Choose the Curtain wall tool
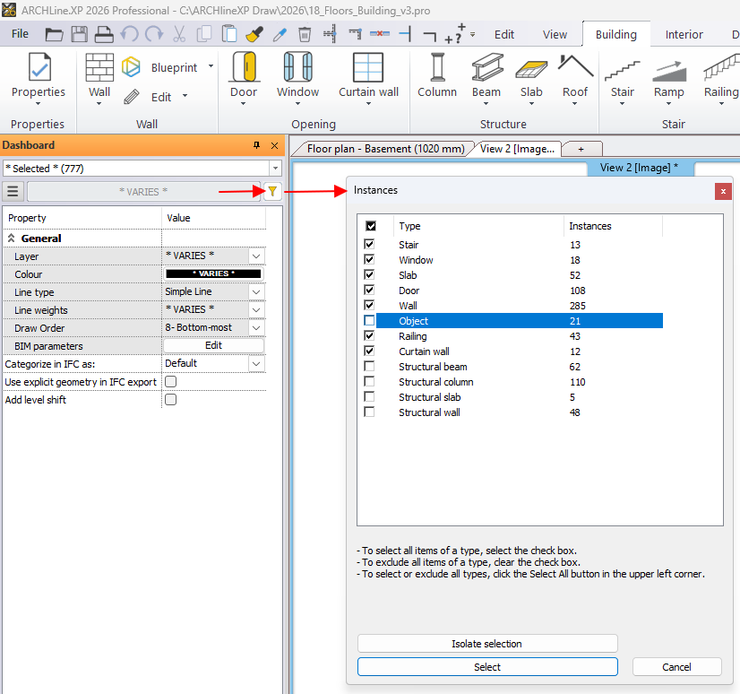 (368, 69)
